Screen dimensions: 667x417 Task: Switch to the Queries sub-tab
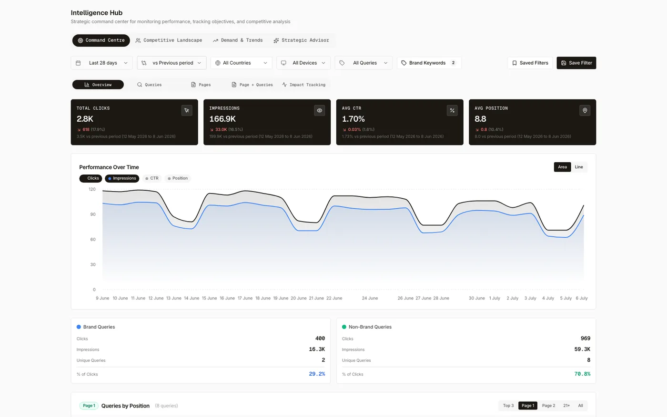tap(149, 85)
